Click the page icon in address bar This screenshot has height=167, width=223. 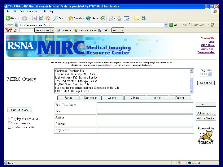tap(16, 25)
